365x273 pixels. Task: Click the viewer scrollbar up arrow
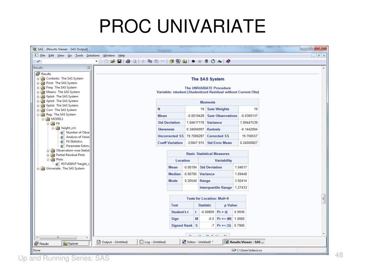coord(323,68)
